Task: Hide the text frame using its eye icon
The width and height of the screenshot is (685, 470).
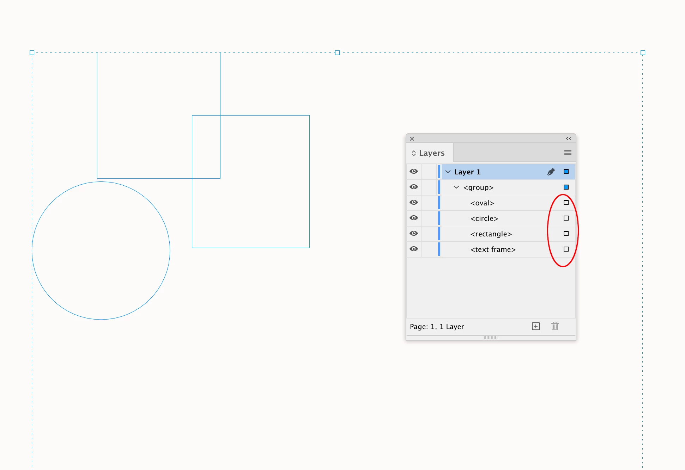Action: (414, 249)
